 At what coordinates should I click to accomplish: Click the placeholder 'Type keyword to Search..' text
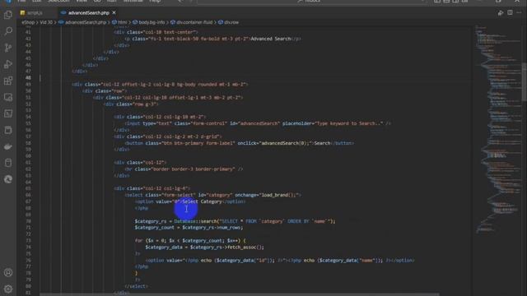(x=349, y=123)
